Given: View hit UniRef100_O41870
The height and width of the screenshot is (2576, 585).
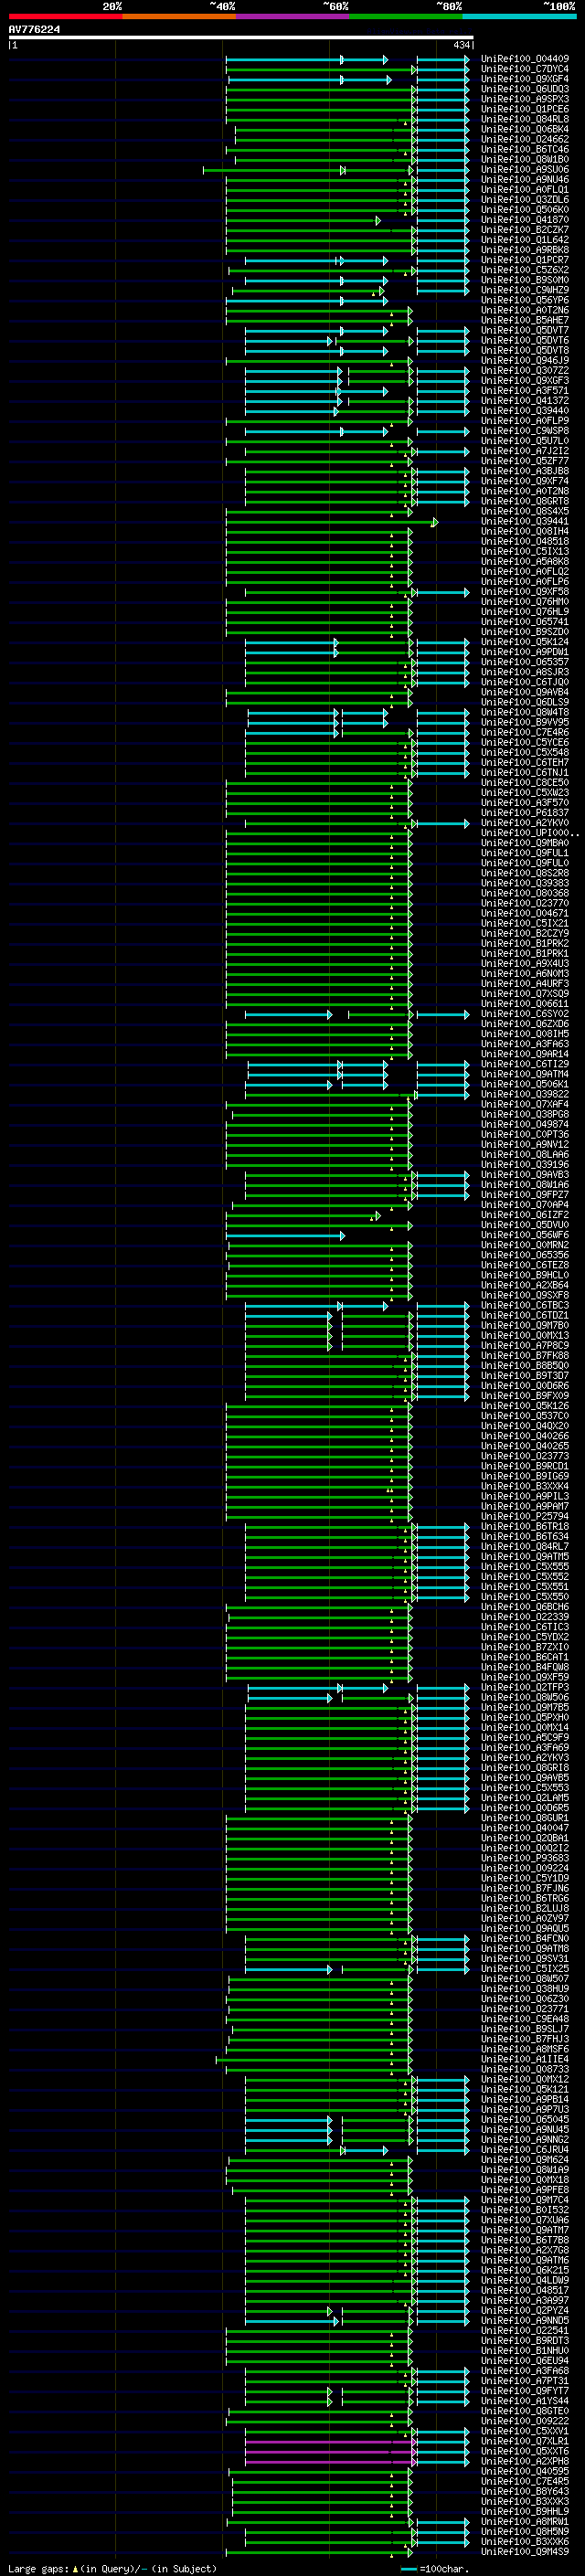Looking at the screenshot, I should (525, 220).
